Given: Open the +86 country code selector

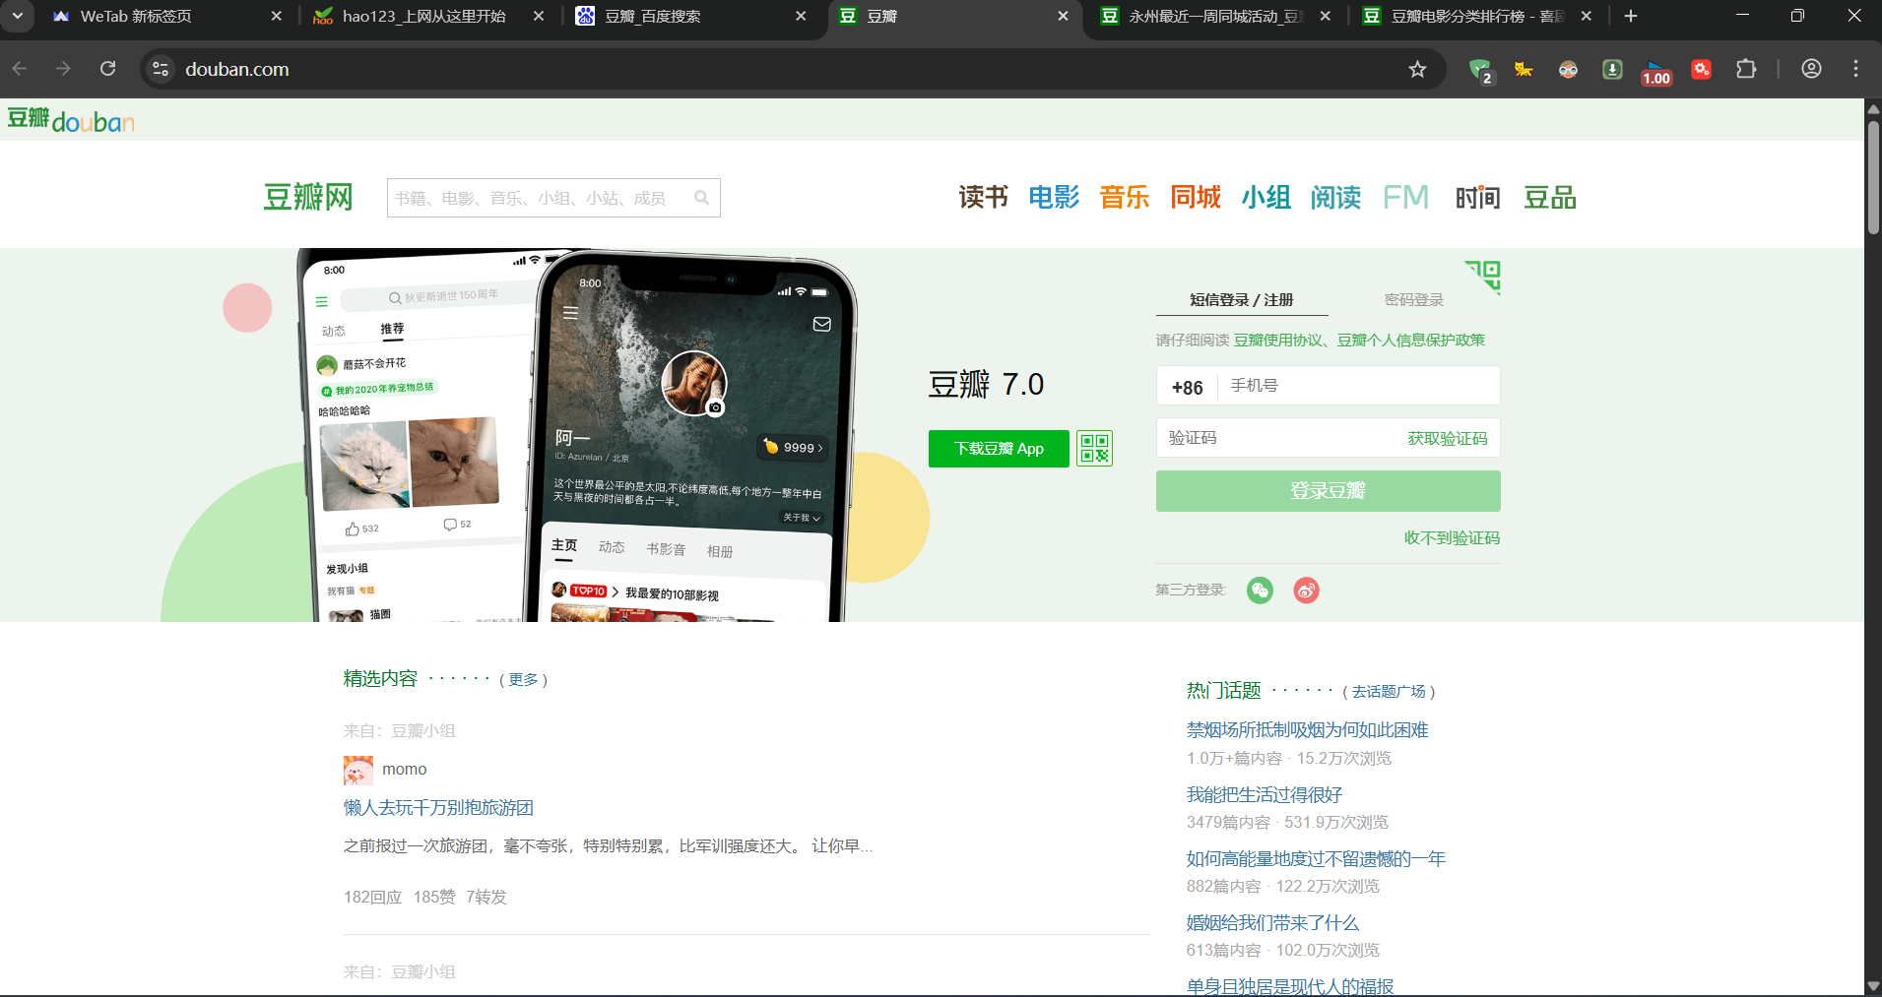Looking at the screenshot, I should (x=1188, y=387).
